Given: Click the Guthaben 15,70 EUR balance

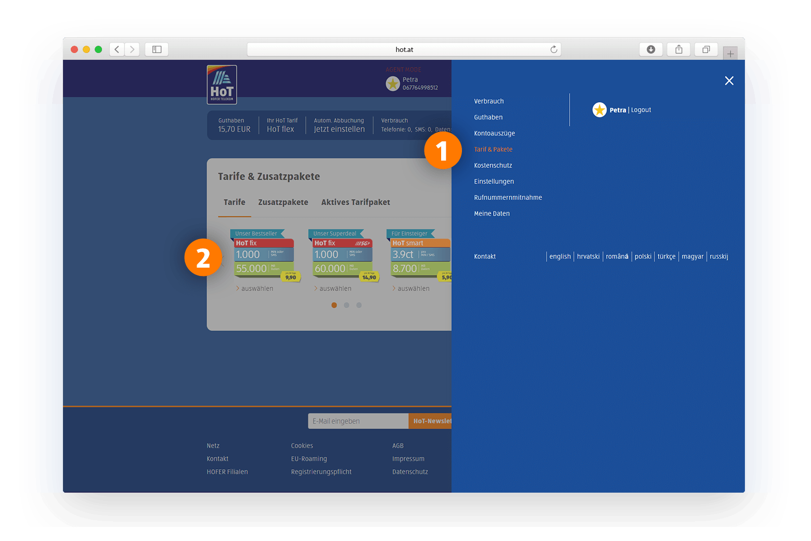Looking at the screenshot, I should click(234, 125).
